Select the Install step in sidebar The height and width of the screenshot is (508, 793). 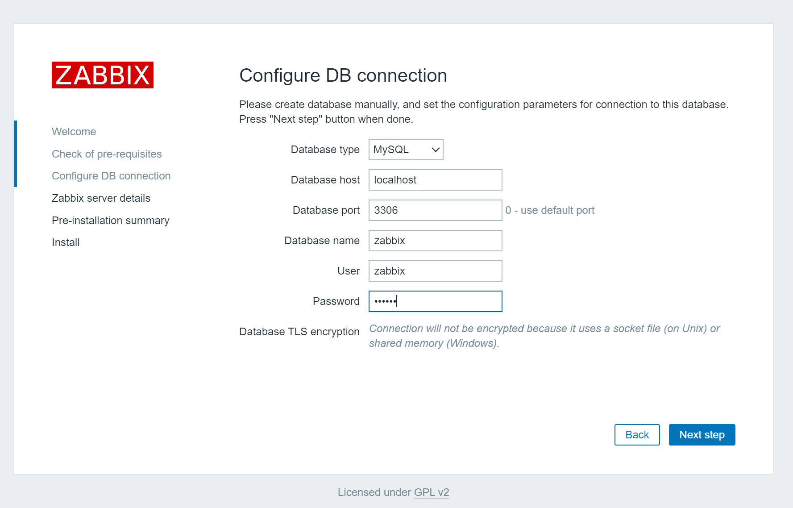tap(66, 242)
